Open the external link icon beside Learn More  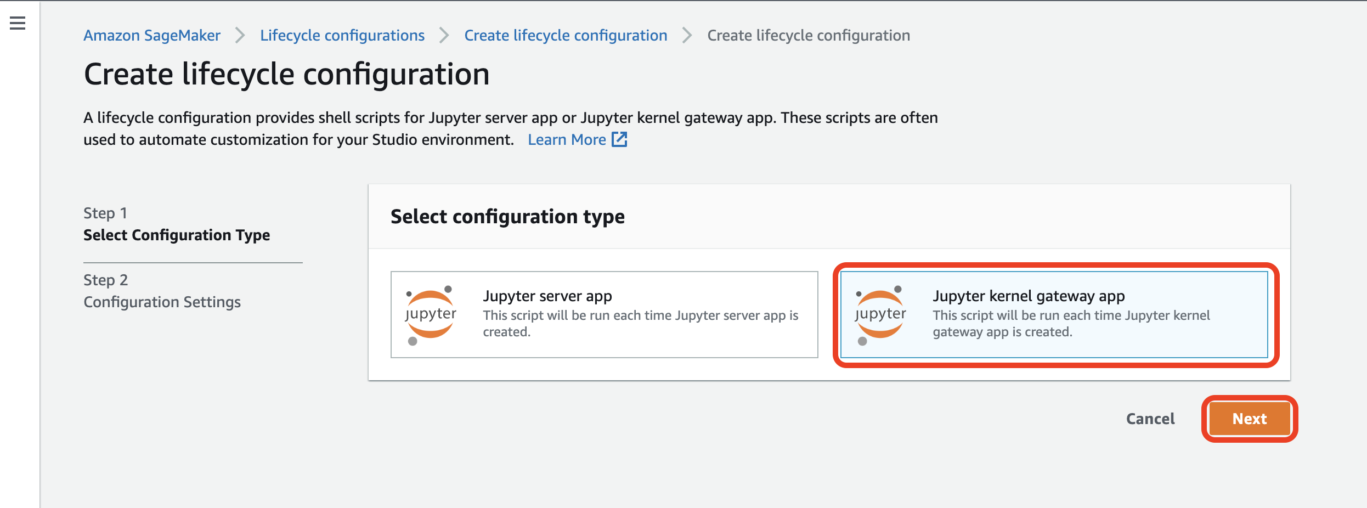[619, 139]
